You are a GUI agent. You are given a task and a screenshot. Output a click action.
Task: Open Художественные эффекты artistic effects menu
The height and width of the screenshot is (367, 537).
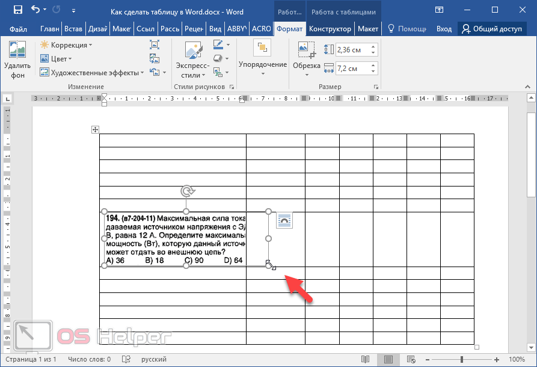click(x=93, y=72)
